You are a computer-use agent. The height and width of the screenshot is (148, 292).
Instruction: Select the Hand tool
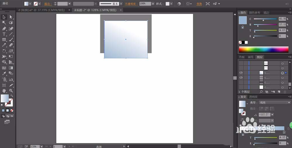[4, 91]
